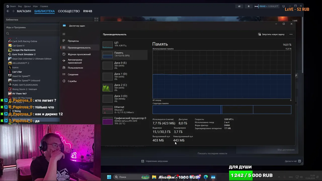Open the Друзья menu in Steam
Image resolution: width=322 pixels, height=181 pixels.
[x=27, y=6]
